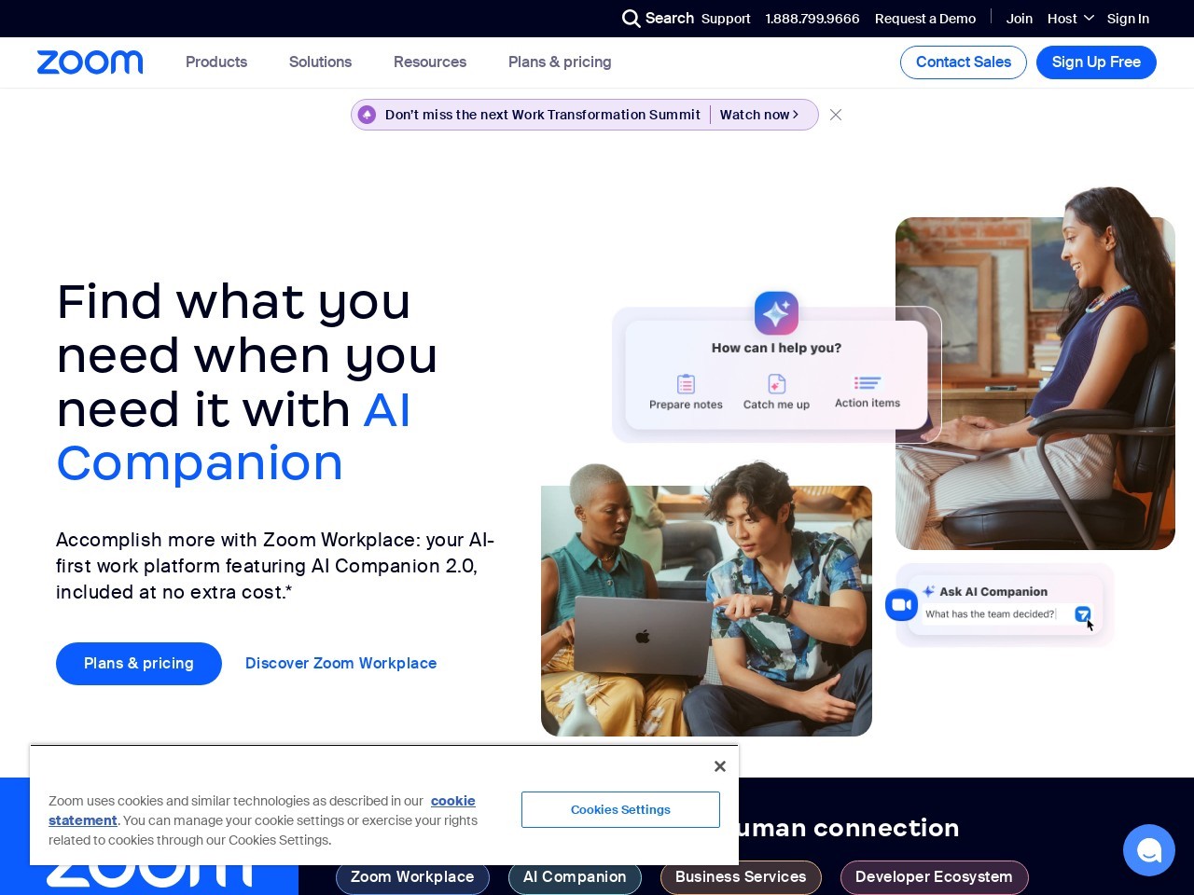This screenshot has width=1194, height=895.
Task: Click the Search magnifier icon
Action: point(632,19)
